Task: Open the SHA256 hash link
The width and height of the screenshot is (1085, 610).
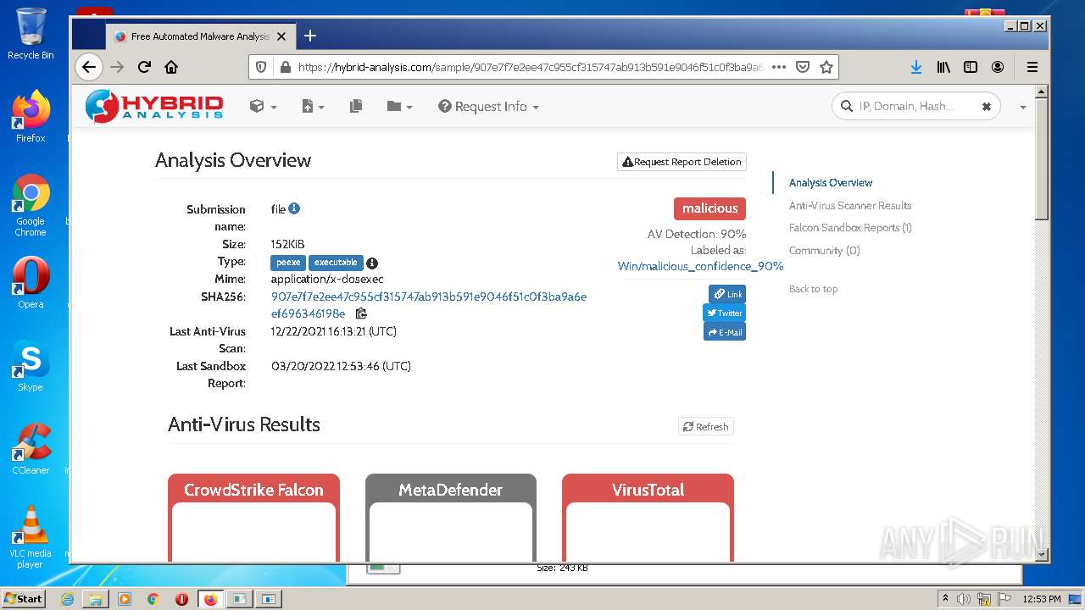Action: point(429,305)
